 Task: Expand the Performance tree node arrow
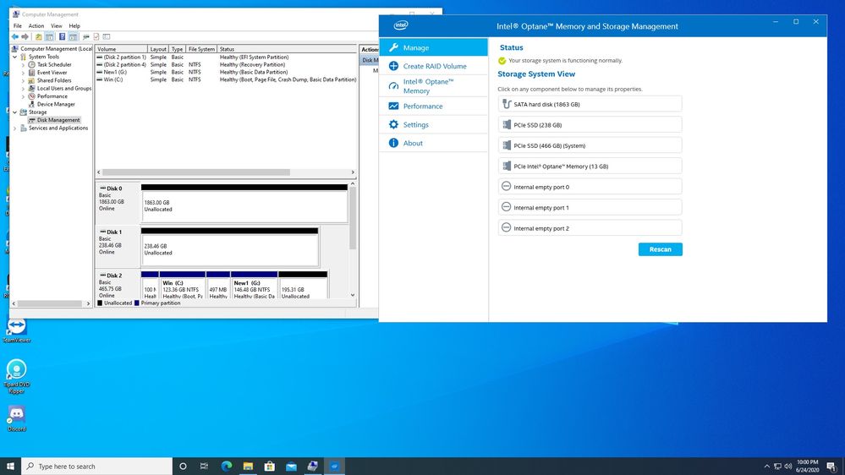click(23, 96)
